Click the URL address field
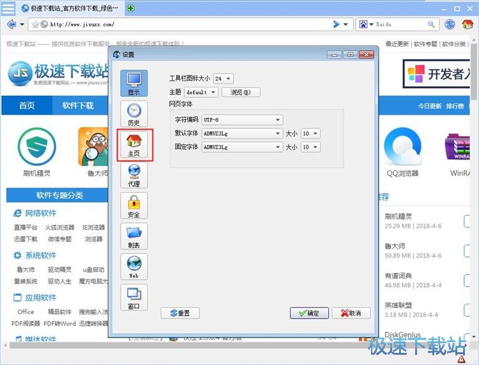 pyautogui.click(x=190, y=24)
